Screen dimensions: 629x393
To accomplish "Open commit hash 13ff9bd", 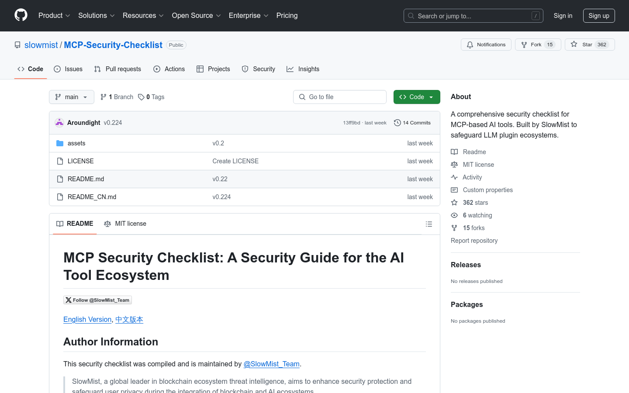I will pyautogui.click(x=352, y=123).
